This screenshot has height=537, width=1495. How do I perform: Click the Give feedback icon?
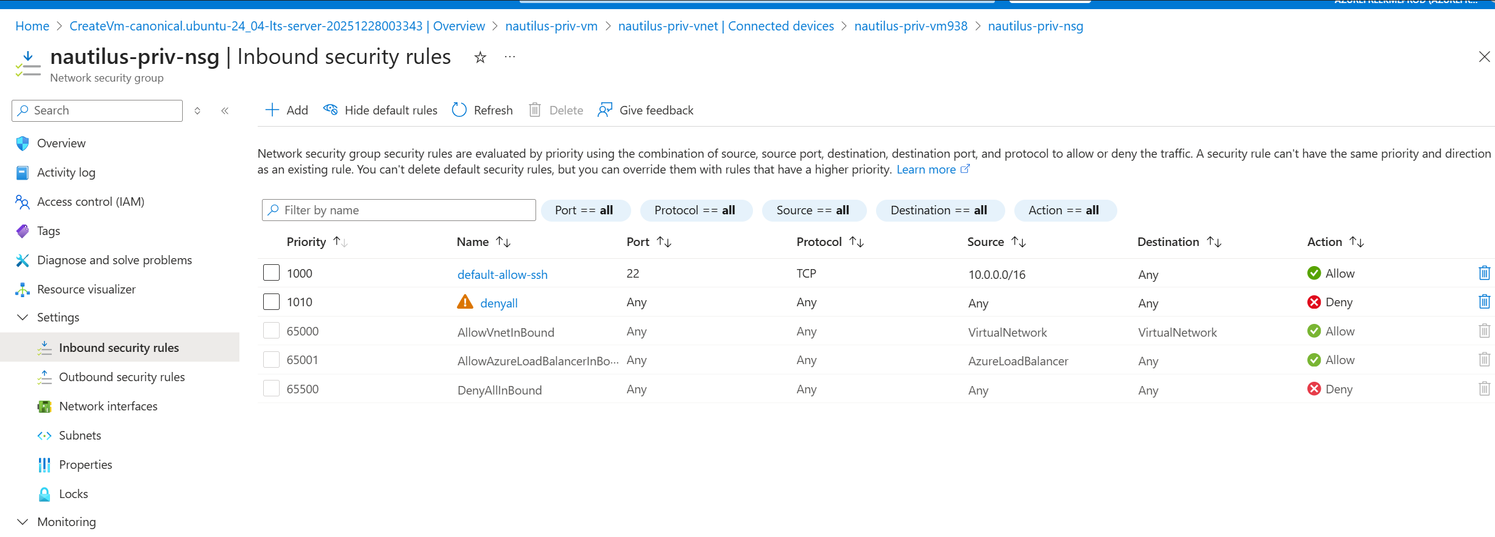tap(604, 110)
